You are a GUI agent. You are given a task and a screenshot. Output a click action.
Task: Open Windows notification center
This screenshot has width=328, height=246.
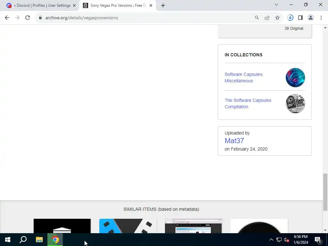coord(318,240)
